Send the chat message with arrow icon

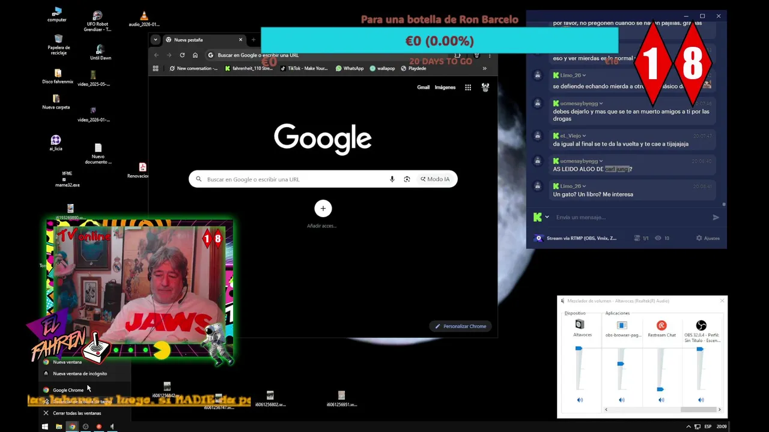pos(716,217)
